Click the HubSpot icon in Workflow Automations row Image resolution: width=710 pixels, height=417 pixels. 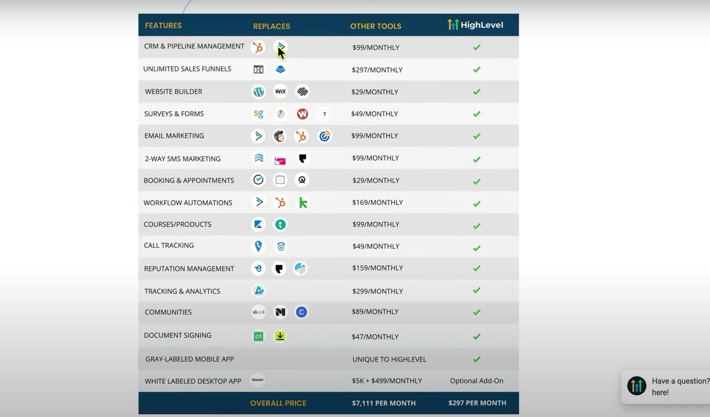[x=280, y=203]
